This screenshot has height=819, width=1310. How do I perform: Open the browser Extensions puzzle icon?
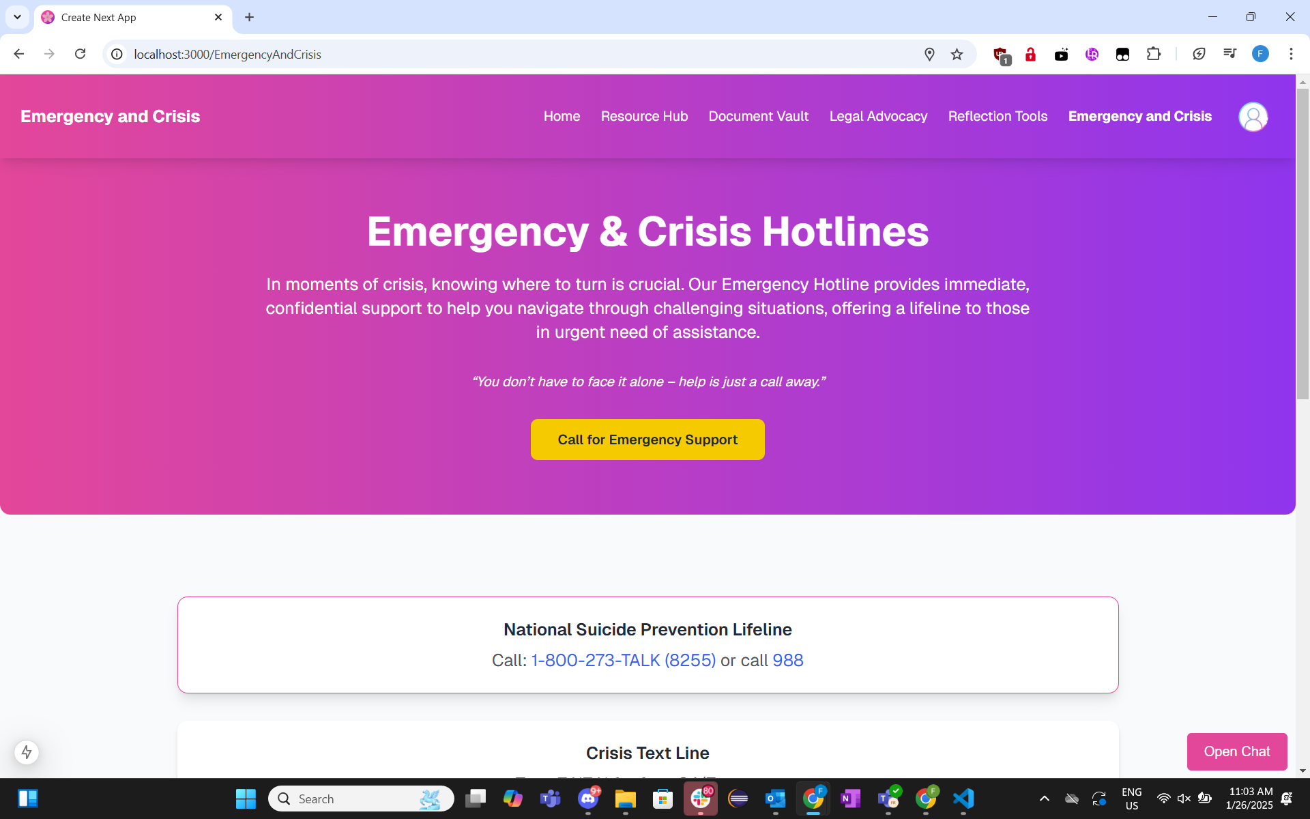[1154, 54]
